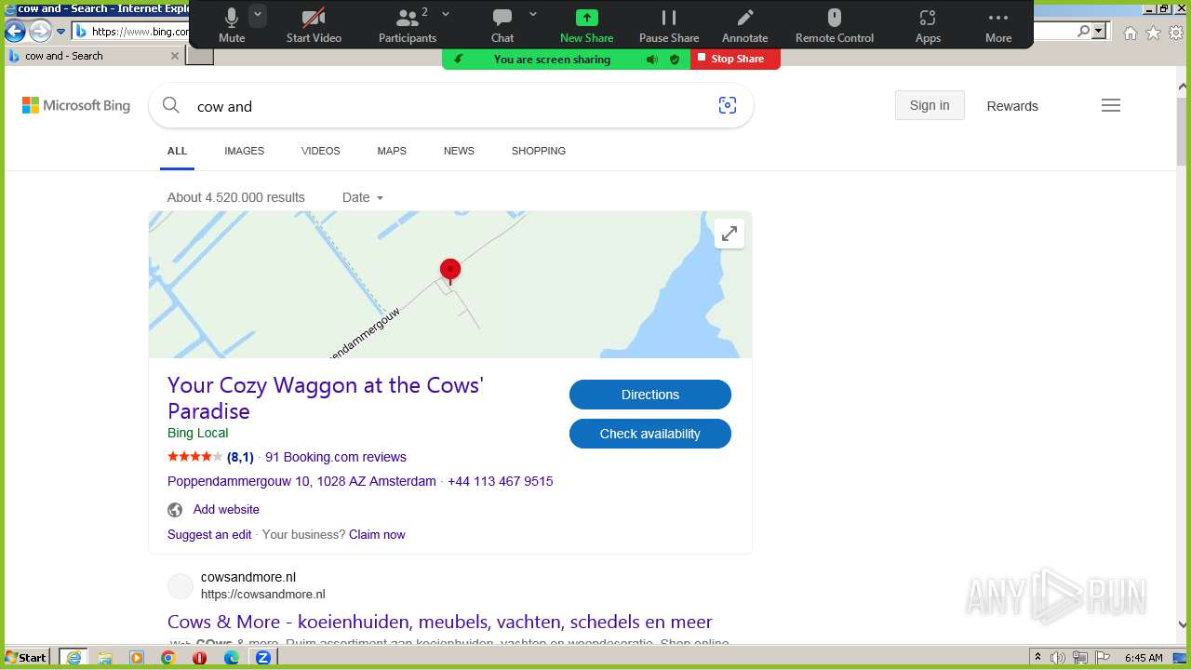Click the Sign in button
Image resolution: width=1191 pixels, height=670 pixels.
(930, 105)
